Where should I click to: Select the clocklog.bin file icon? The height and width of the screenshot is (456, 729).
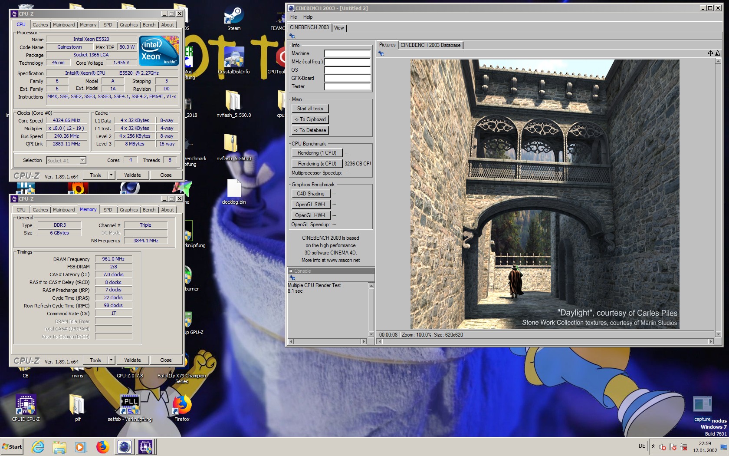click(x=234, y=191)
